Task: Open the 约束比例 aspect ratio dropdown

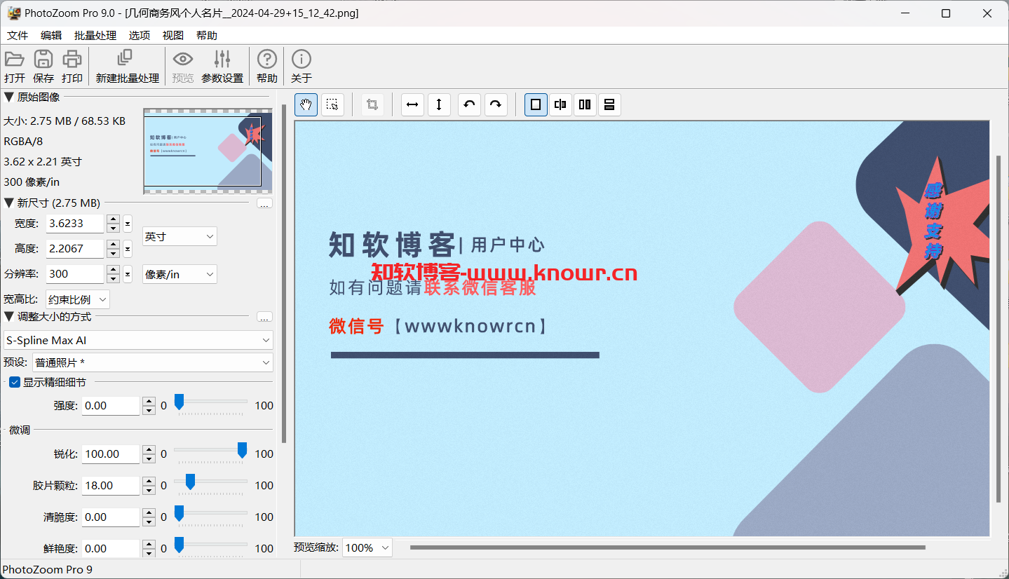Action: (78, 299)
